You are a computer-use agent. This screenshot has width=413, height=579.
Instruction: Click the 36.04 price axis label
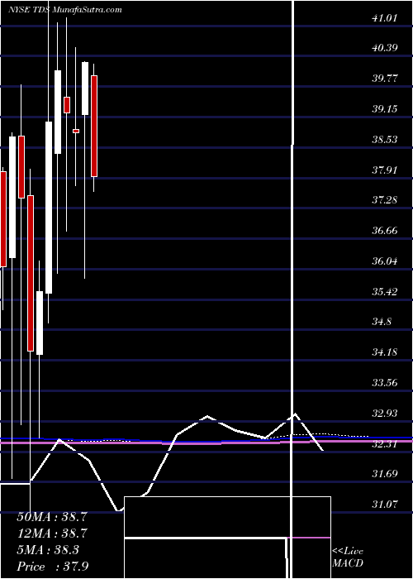(385, 261)
